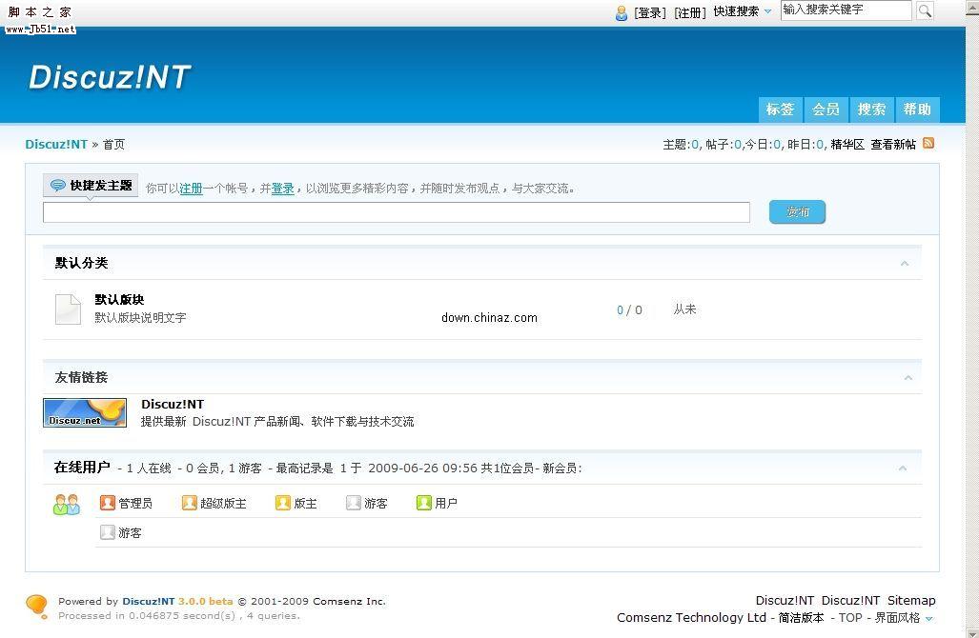979x638 pixels.
Task: Click the magnifier search button
Action: [x=925, y=10]
